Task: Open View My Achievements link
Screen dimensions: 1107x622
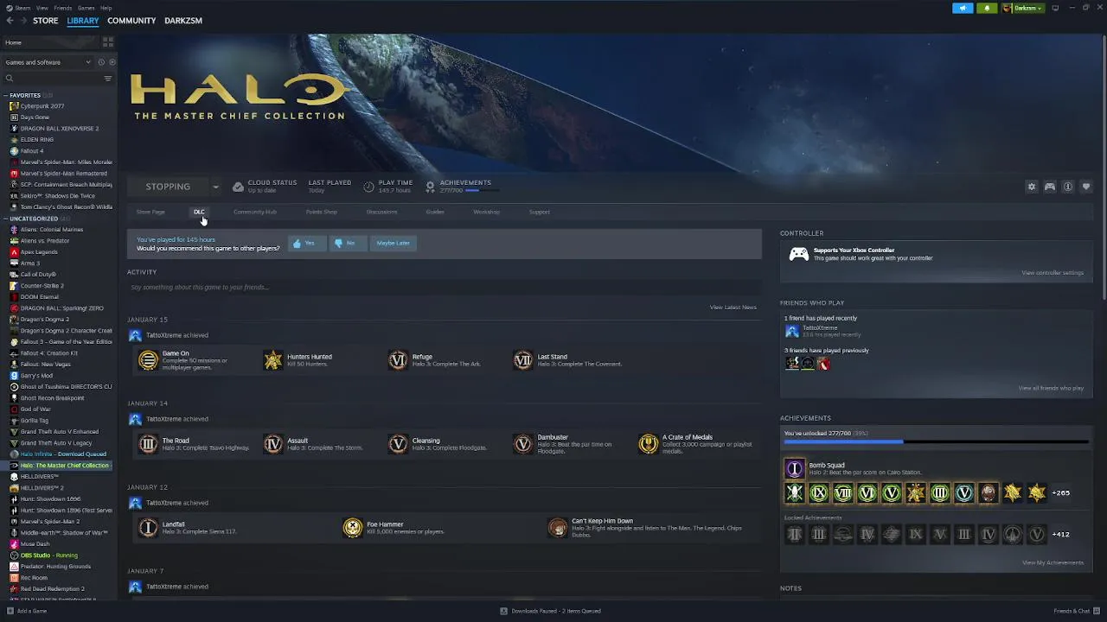Action: tap(1053, 562)
